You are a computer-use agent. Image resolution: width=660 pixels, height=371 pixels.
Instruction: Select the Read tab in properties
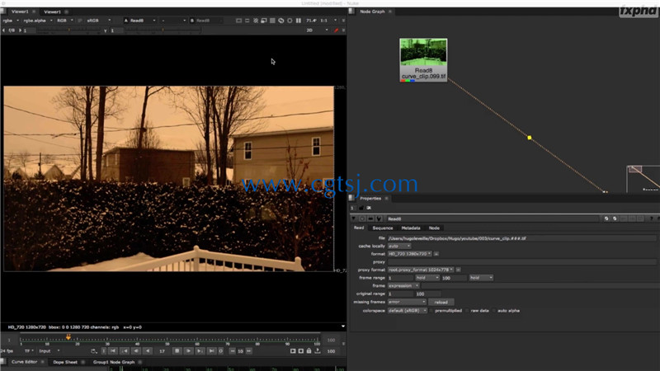click(x=359, y=228)
